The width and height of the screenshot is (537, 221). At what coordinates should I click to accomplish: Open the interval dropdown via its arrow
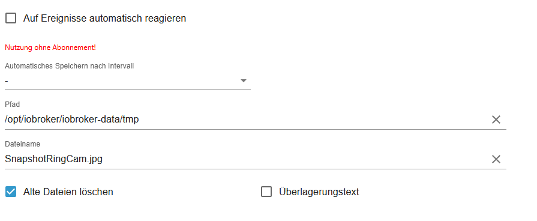tap(244, 81)
